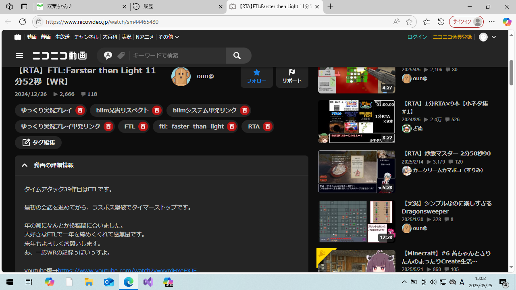Image resolution: width=516 pixels, height=290 pixels.
Task: Open Nアニメ in top navigation
Action: click(x=145, y=37)
